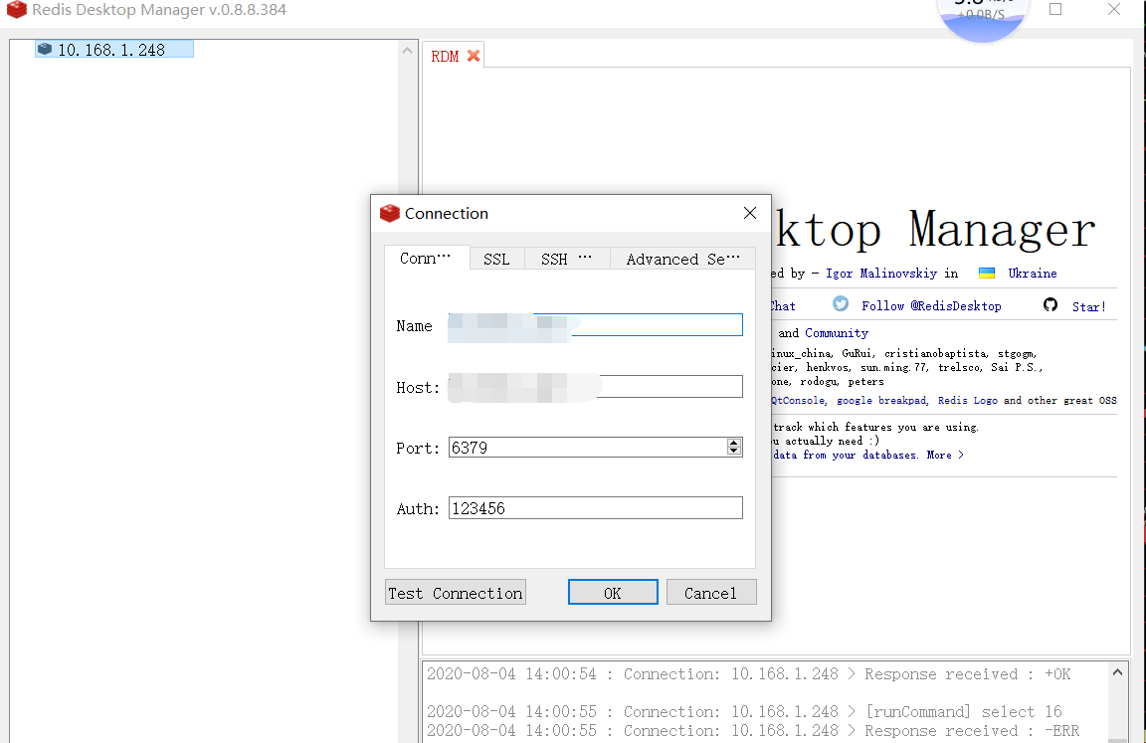The image size is (1146, 743).
Task: Select the Conn tab in Connection dialog
Action: [x=426, y=258]
